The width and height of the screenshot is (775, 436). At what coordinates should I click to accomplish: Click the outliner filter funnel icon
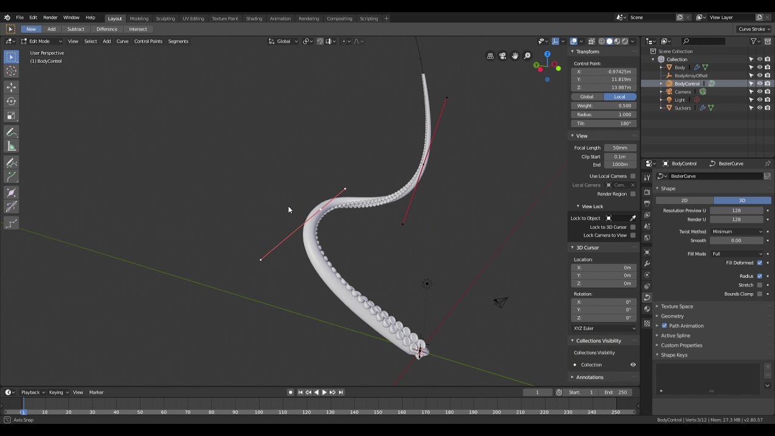(753, 41)
